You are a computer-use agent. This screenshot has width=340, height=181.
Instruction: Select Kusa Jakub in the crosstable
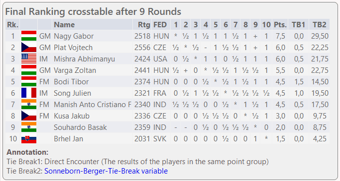(x=72, y=116)
